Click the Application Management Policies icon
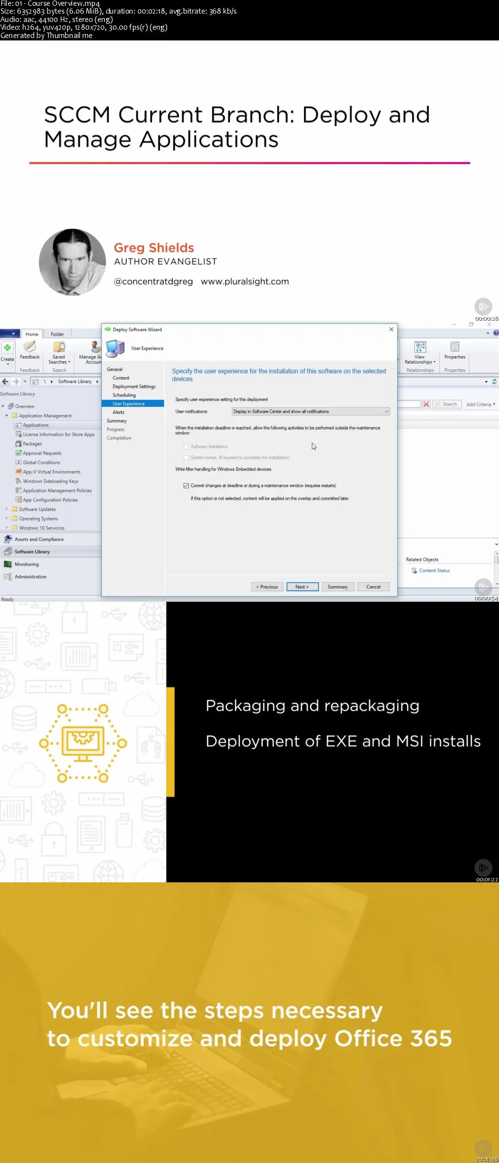The width and height of the screenshot is (499, 1163). (x=19, y=490)
